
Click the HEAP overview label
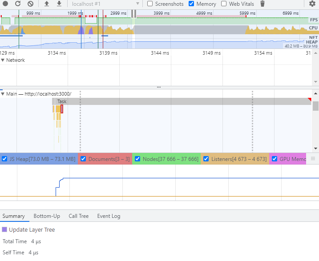[x=312, y=42]
